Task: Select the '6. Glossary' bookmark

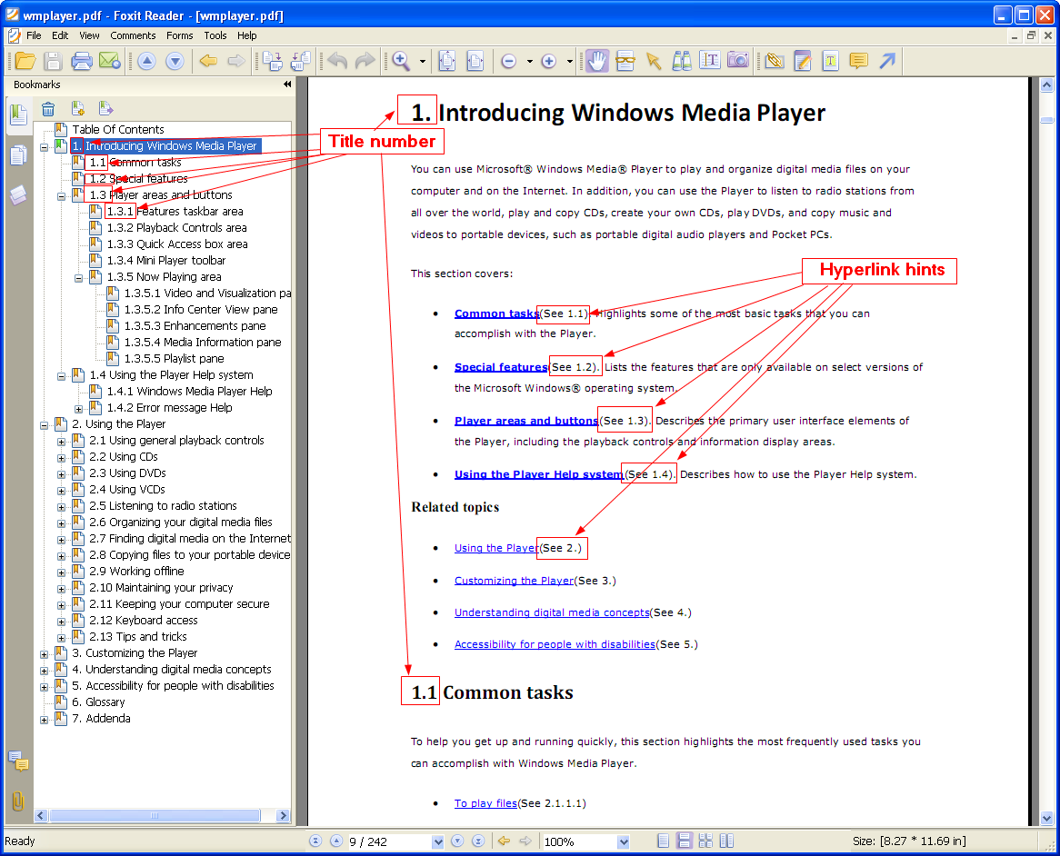Action: (x=98, y=702)
